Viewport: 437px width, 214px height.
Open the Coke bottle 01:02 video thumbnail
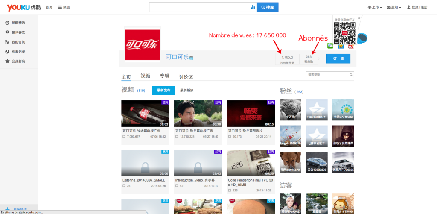coord(145,114)
